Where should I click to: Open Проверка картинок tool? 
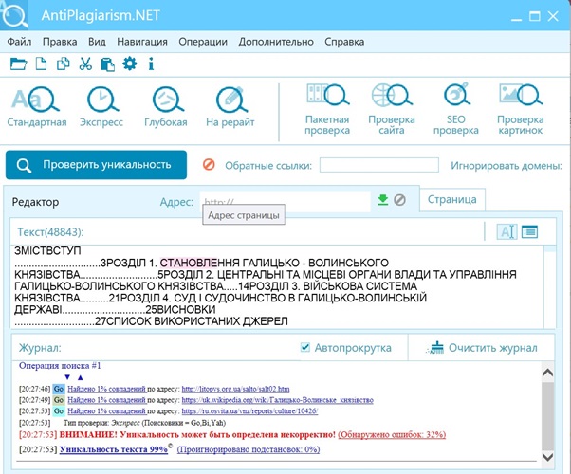click(x=521, y=109)
